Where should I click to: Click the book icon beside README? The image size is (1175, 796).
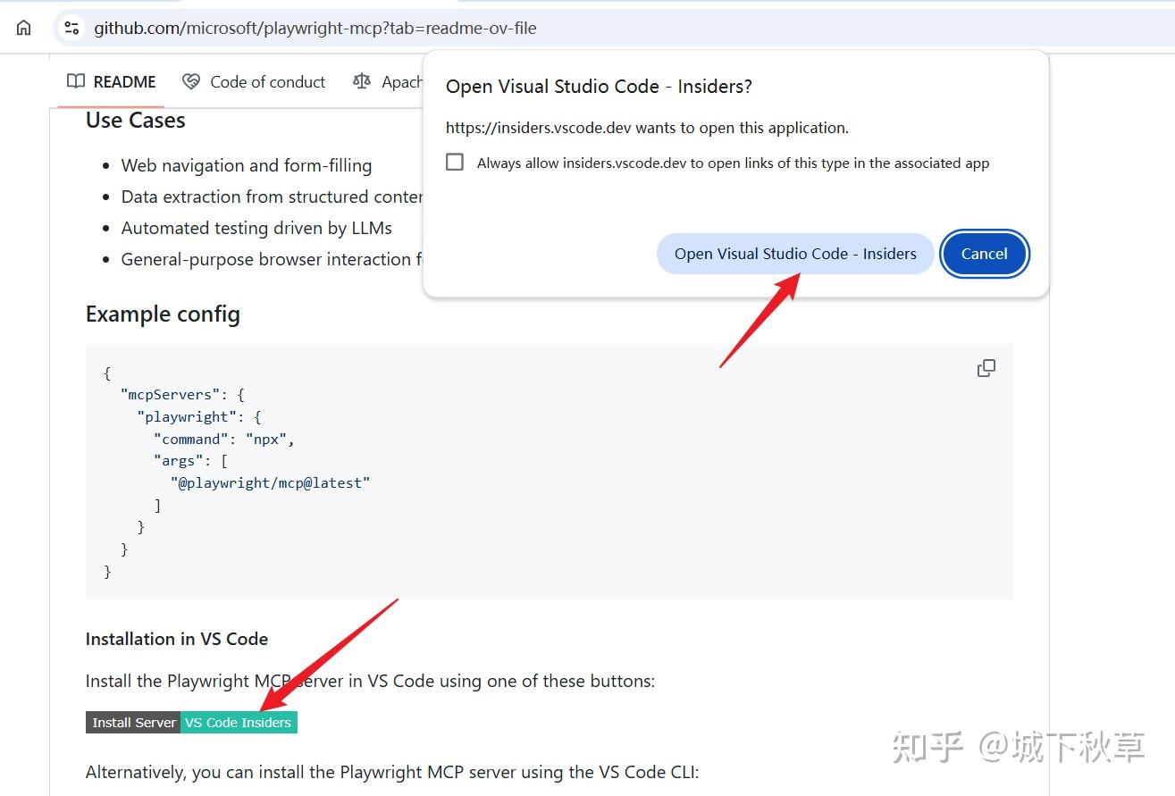click(75, 81)
